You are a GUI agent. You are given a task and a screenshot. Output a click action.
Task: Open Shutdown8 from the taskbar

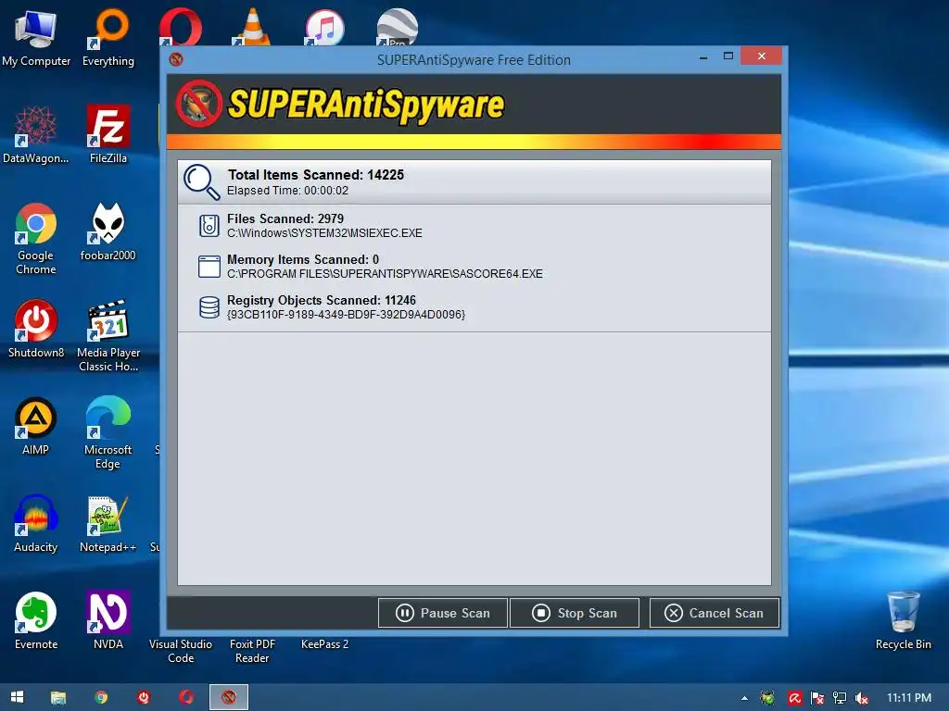[144, 697]
